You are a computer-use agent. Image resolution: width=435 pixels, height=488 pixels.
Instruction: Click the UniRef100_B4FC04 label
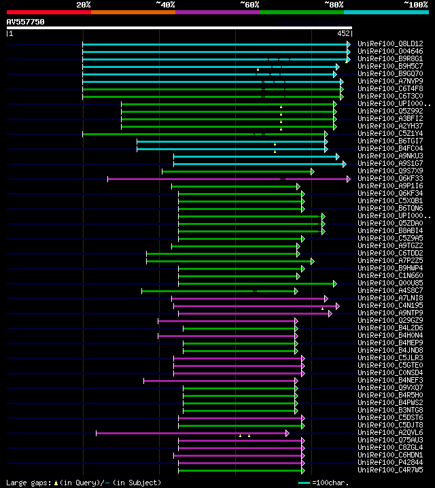point(390,148)
